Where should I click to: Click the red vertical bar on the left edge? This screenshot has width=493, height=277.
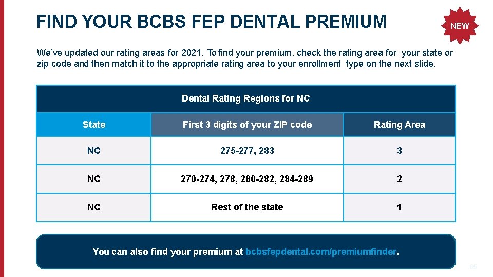(x=2, y=138)
